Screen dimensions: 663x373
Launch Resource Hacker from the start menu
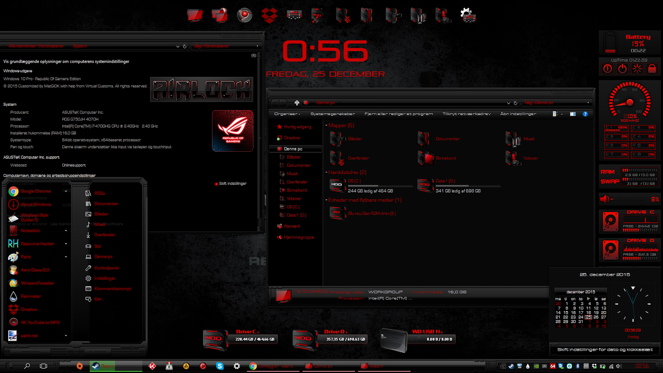[36, 243]
